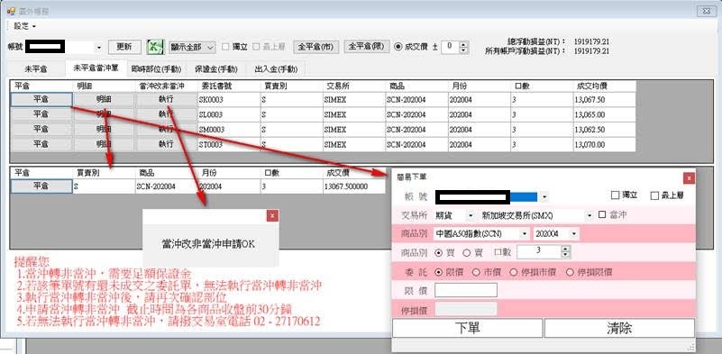722x354 pixels.
Task: Click 執行 button for order SL0003
Action: (166, 114)
